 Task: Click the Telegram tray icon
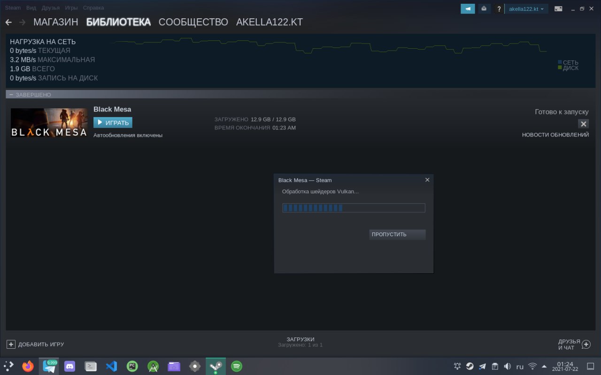coord(482,366)
